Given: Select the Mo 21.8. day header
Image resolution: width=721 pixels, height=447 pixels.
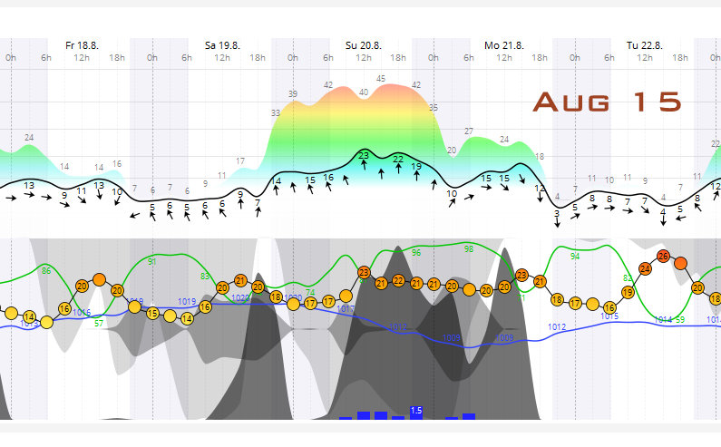Looking at the screenshot, I should pyautogui.click(x=504, y=44).
